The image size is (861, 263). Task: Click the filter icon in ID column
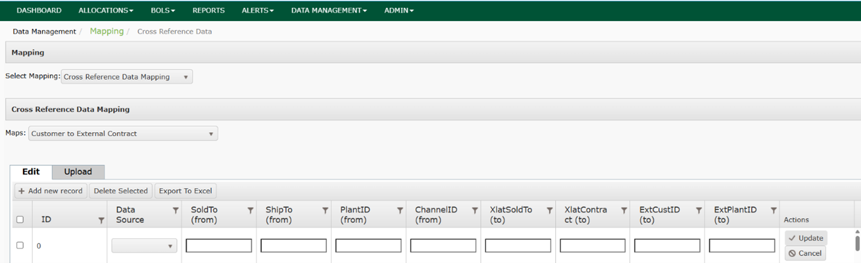[101, 220]
